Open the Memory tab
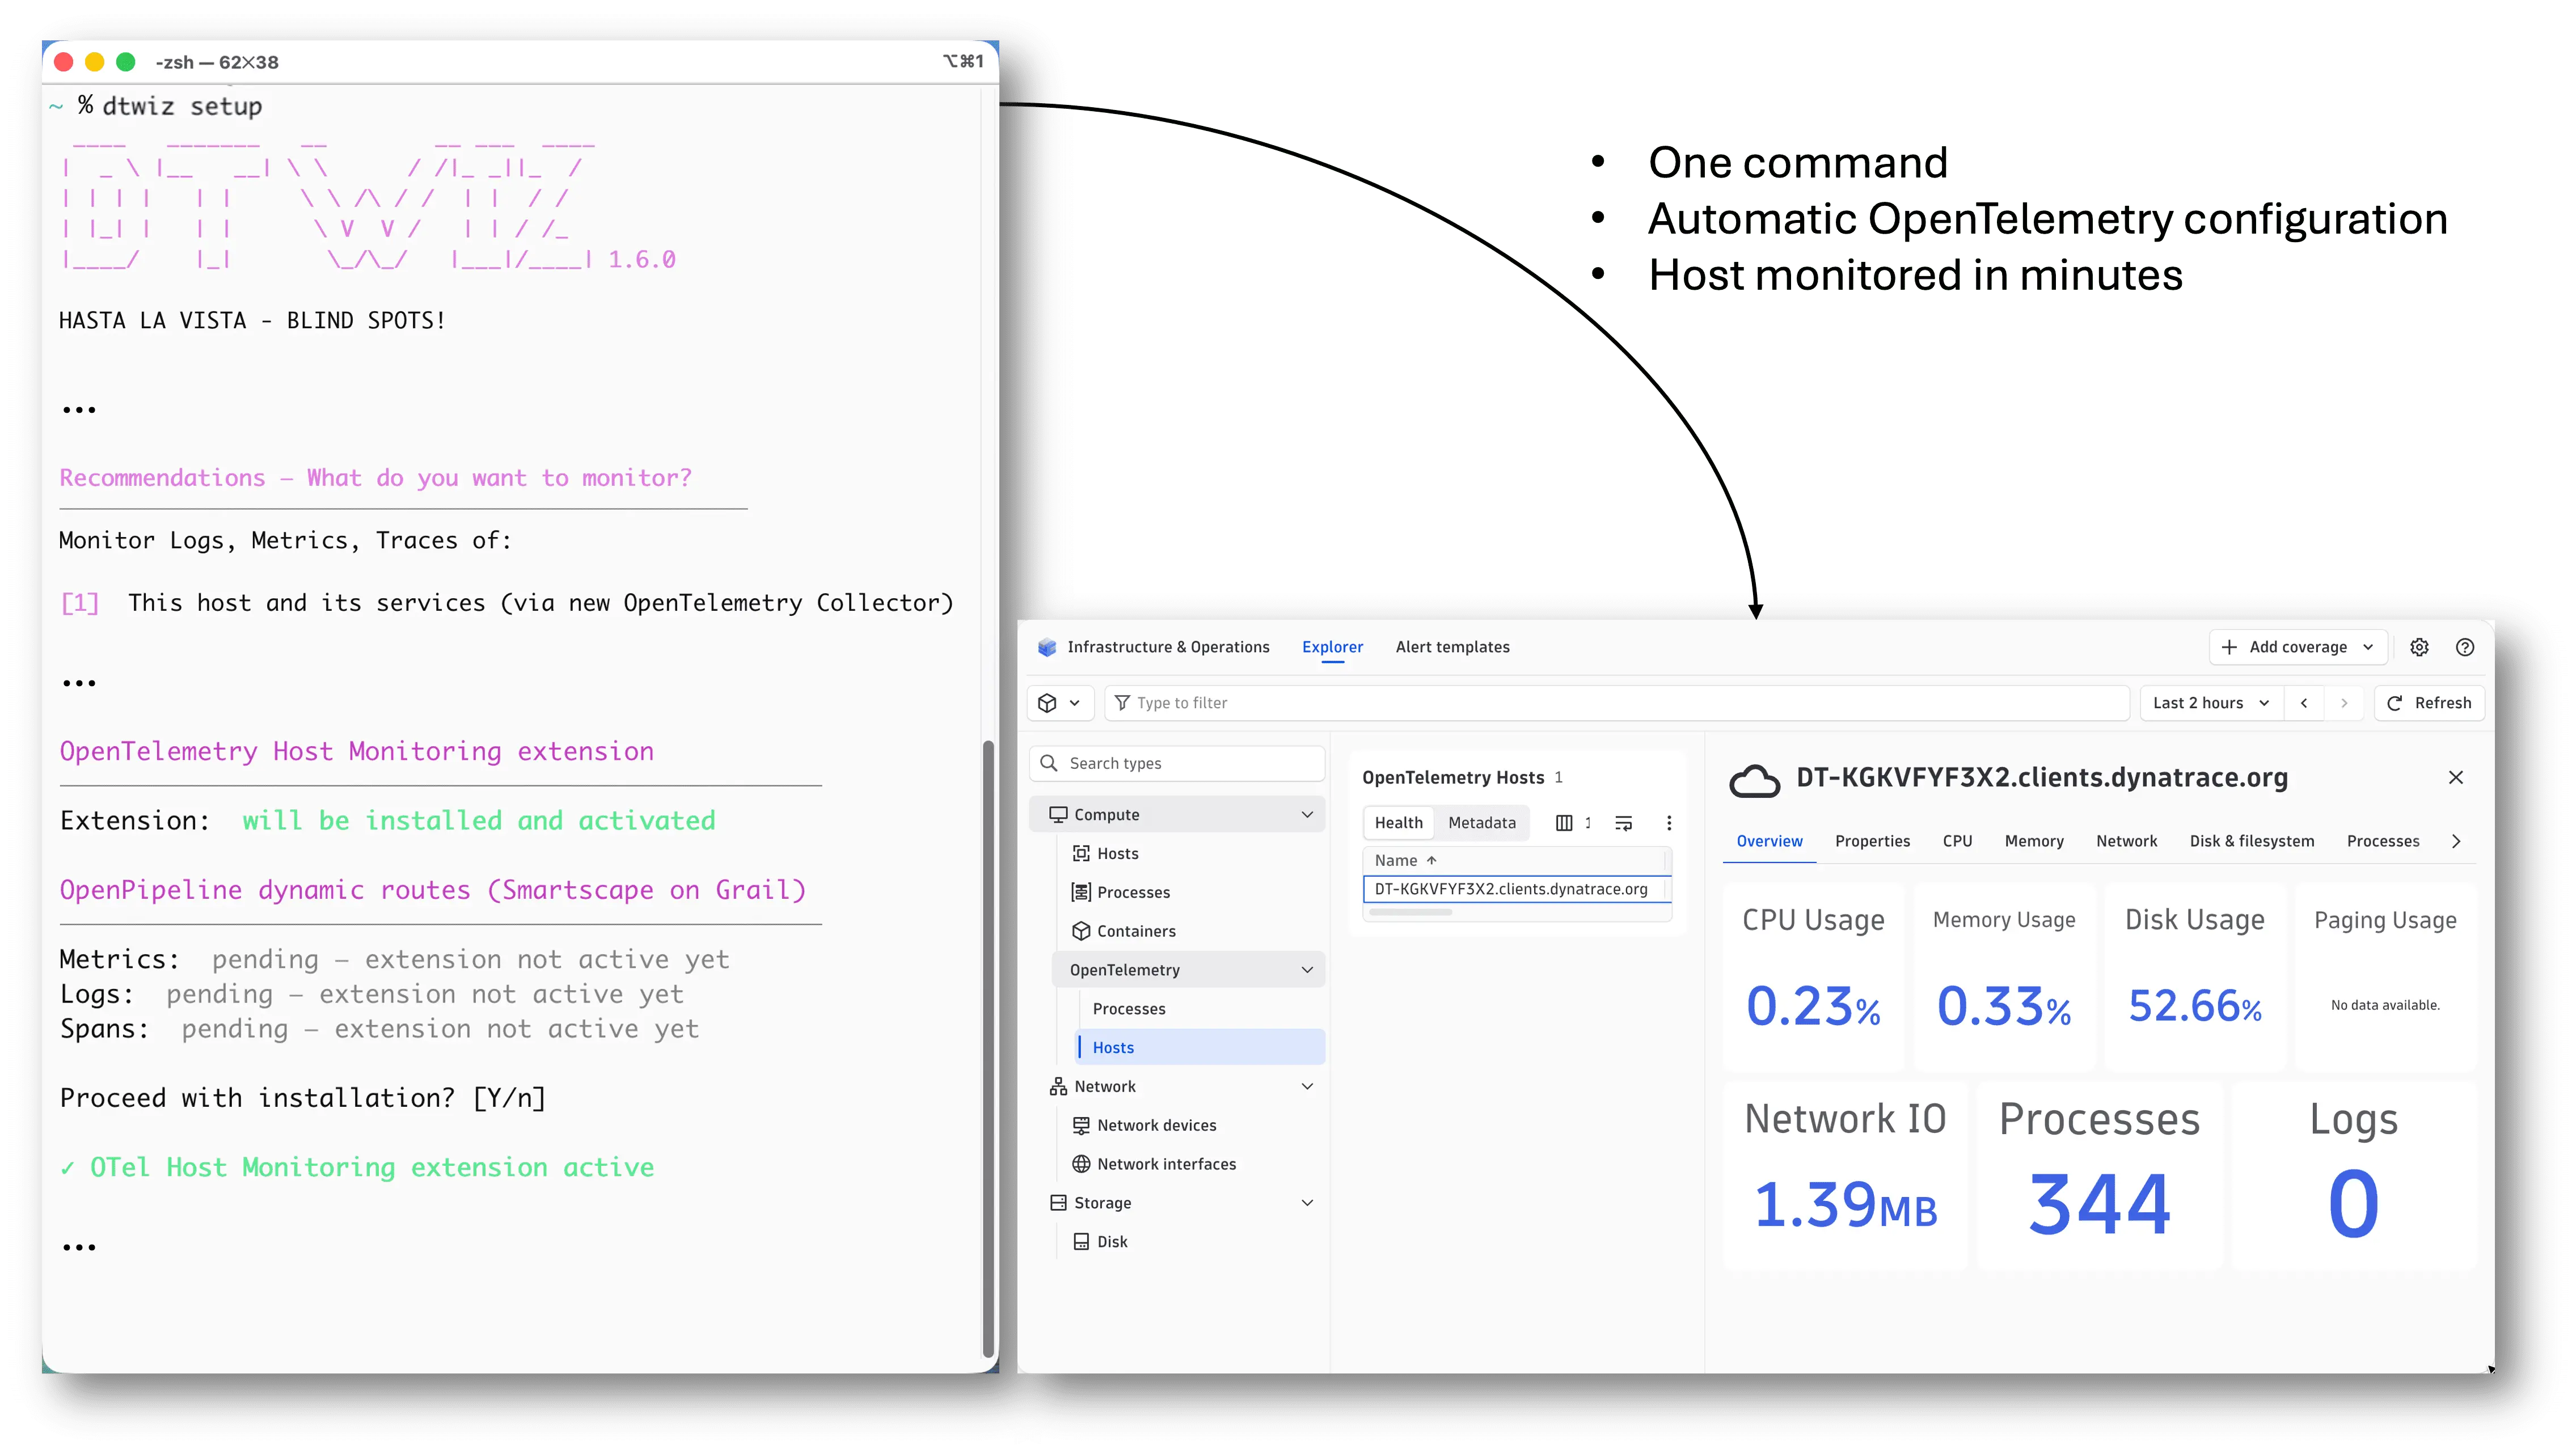2576x1455 pixels. pos(2033,841)
